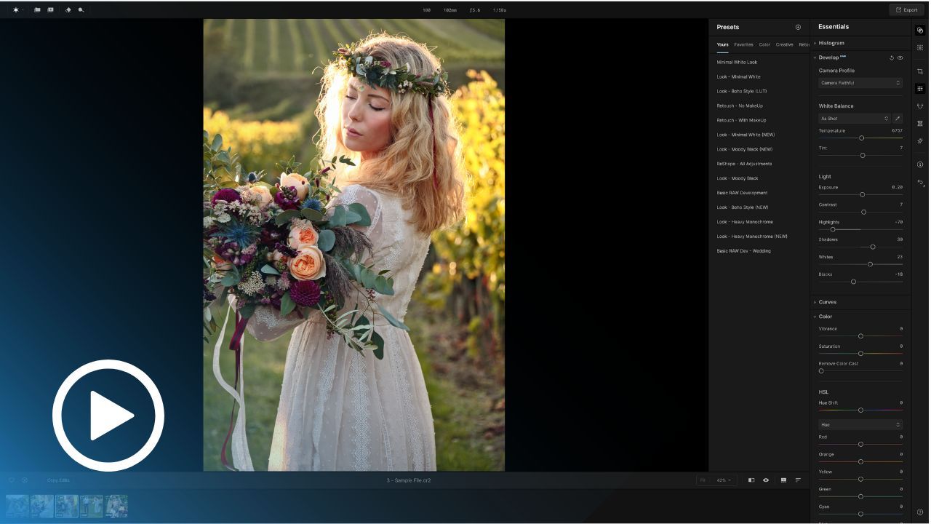Screen dimensions: 931x524
Task: Open portrait retouch face icon
Action: click(x=920, y=106)
